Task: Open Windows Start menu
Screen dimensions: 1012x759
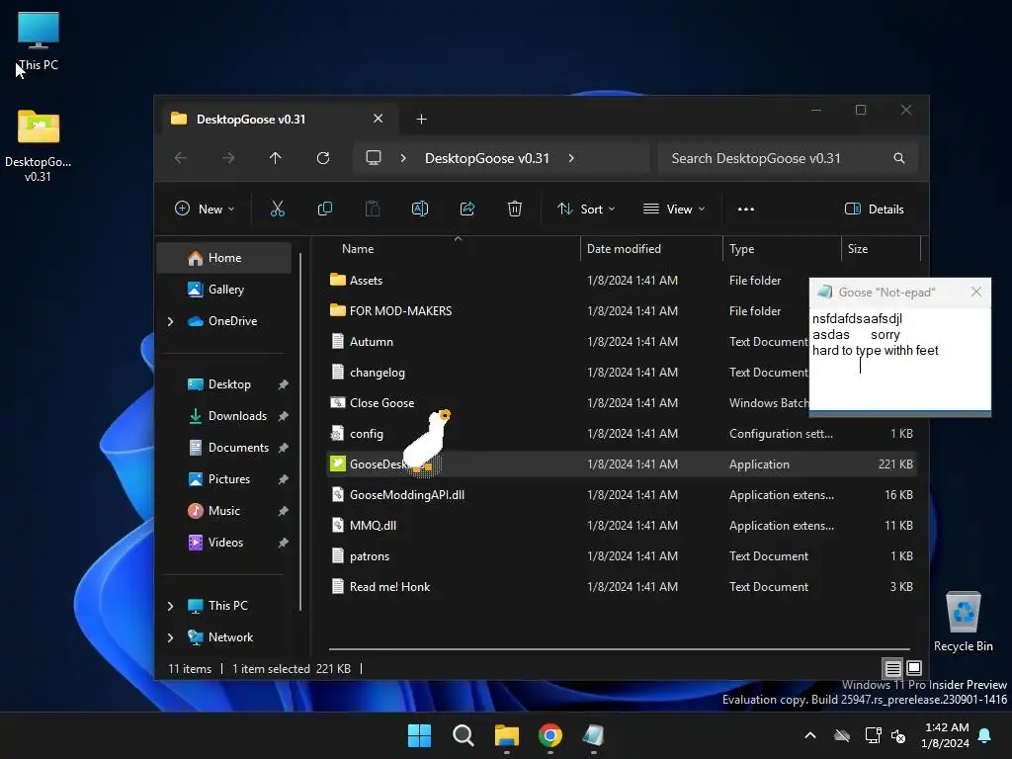Action: [x=419, y=735]
